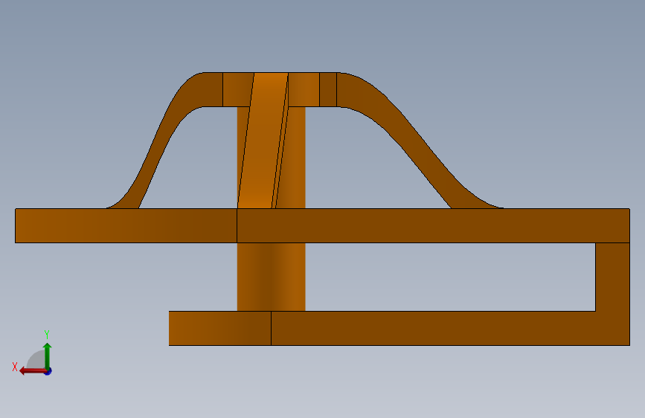Click the green Y axis arrow of triad
This screenshot has width=645, height=418.
48,356
